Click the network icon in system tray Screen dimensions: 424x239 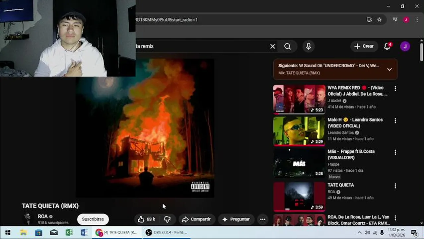tap(375, 232)
